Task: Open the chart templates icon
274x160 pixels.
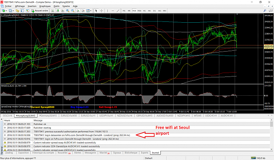Action: click(x=88, y=11)
